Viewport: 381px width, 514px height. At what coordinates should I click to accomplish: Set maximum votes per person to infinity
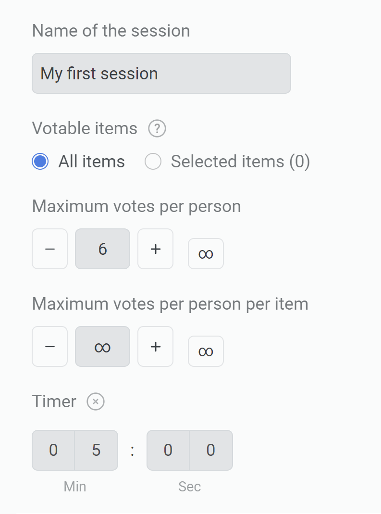[206, 254]
